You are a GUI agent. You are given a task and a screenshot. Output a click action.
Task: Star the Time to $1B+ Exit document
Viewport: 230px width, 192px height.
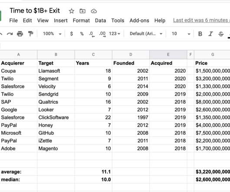[x=72, y=11]
